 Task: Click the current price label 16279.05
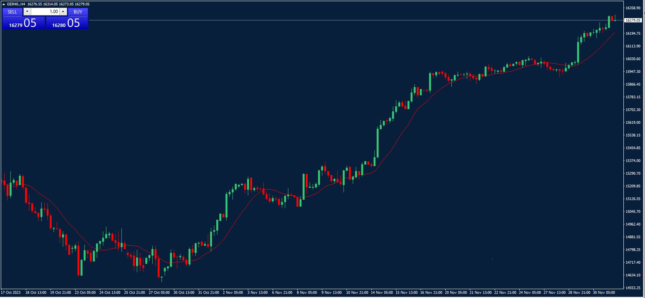(x=633, y=20)
